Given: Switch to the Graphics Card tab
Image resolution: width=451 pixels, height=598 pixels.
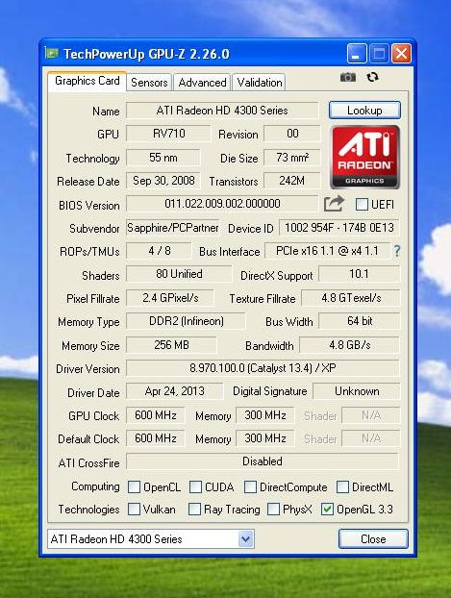Looking at the screenshot, I should [x=87, y=81].
